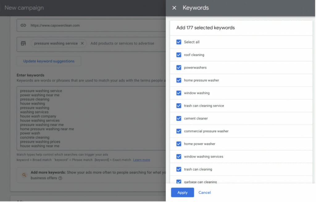Uncheck the 'garbage can cleaning' keyword
The width and height of the screenshot is (316, 202).
(x=178, y=182)
